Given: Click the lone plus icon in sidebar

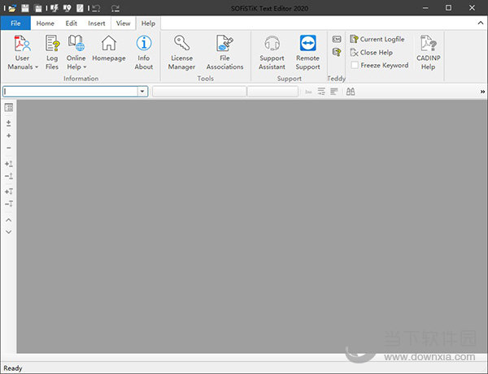Looking at the screenshot, I should 9,135.
